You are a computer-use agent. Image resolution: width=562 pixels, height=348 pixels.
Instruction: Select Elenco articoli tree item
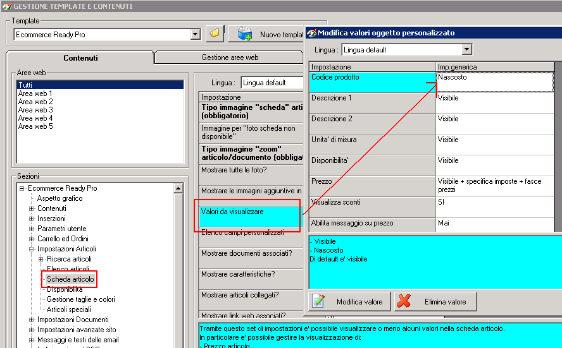[x=68, y=268]
